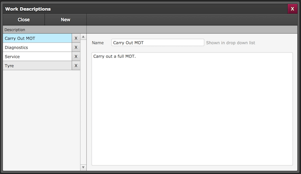The image size is (301, 174).
Task: Choose the Service list entry
Action: [37, 56]
